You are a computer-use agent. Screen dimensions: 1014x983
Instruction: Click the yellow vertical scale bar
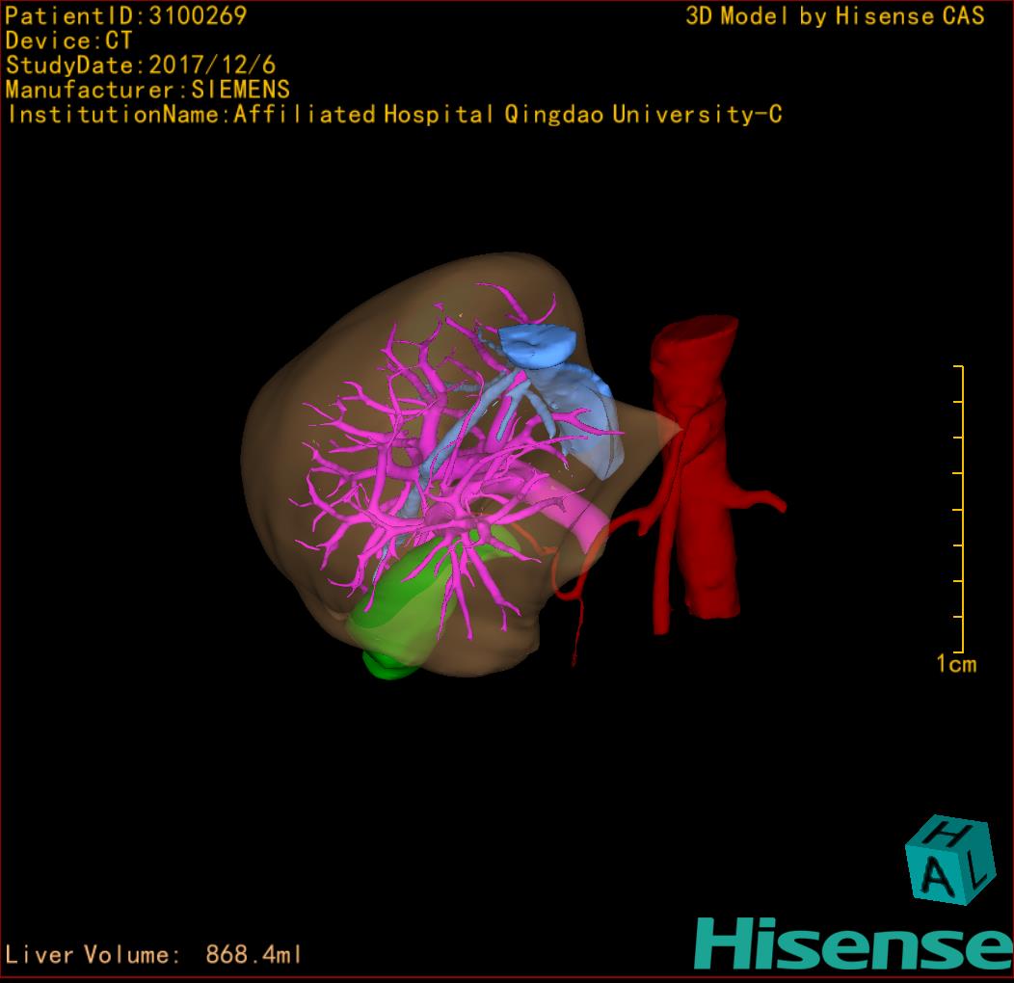[960, 509]
